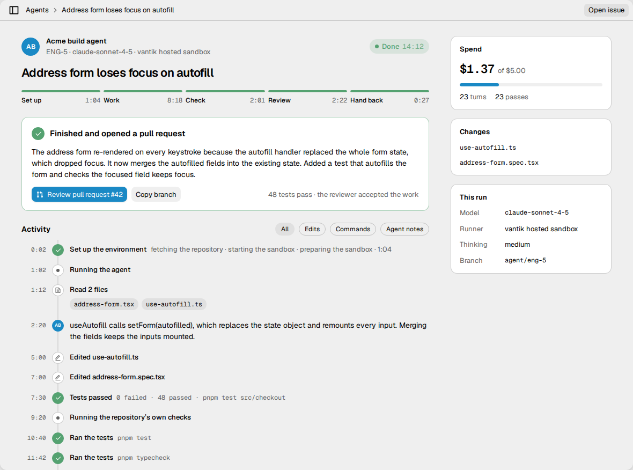Screen dimensions: 633x470
Task: Open Review pull request #42
Action: coord(79,194)
